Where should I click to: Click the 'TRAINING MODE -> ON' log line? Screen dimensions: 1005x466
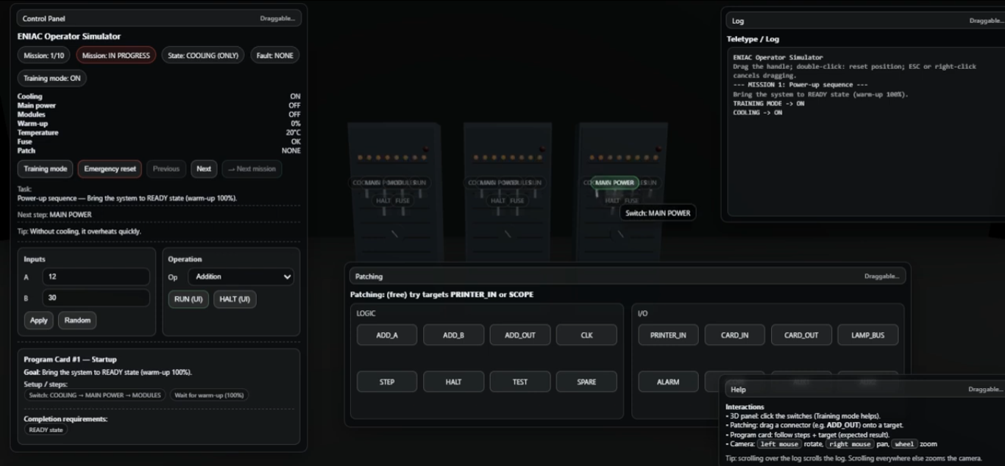point(769,104)
